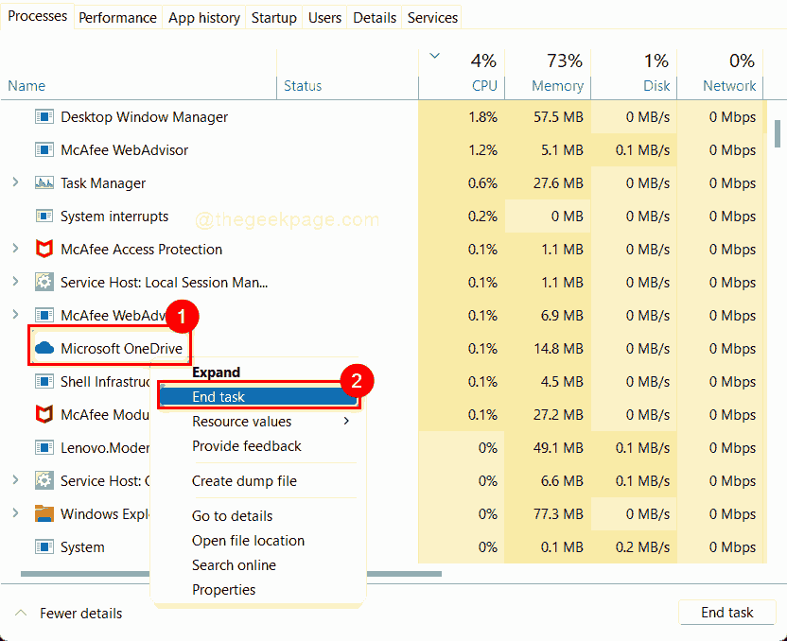
Task: Select the Windows Explorer folder icon
Action: 44,513
